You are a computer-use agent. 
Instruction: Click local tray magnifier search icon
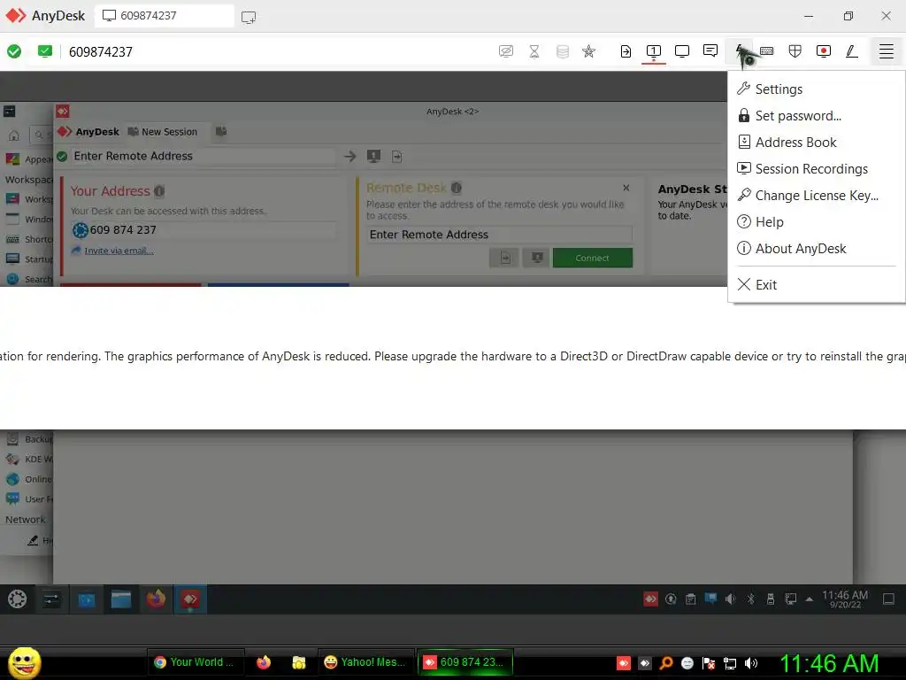point(666,663)
